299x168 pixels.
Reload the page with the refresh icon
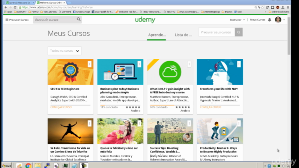tap(15, 7)
